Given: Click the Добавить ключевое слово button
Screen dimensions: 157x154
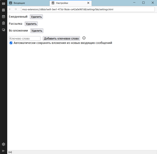Looking at the screenshot, I should pos(61,38).
